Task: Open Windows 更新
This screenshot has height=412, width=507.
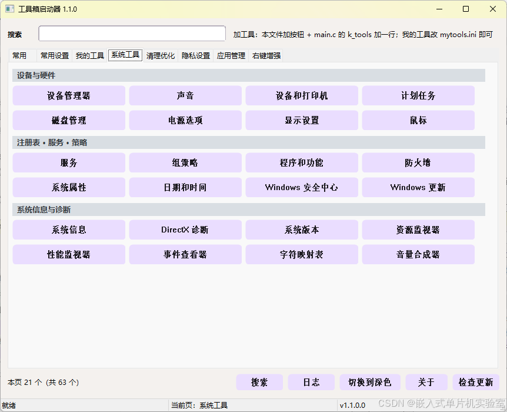Action: click(418, 187)
